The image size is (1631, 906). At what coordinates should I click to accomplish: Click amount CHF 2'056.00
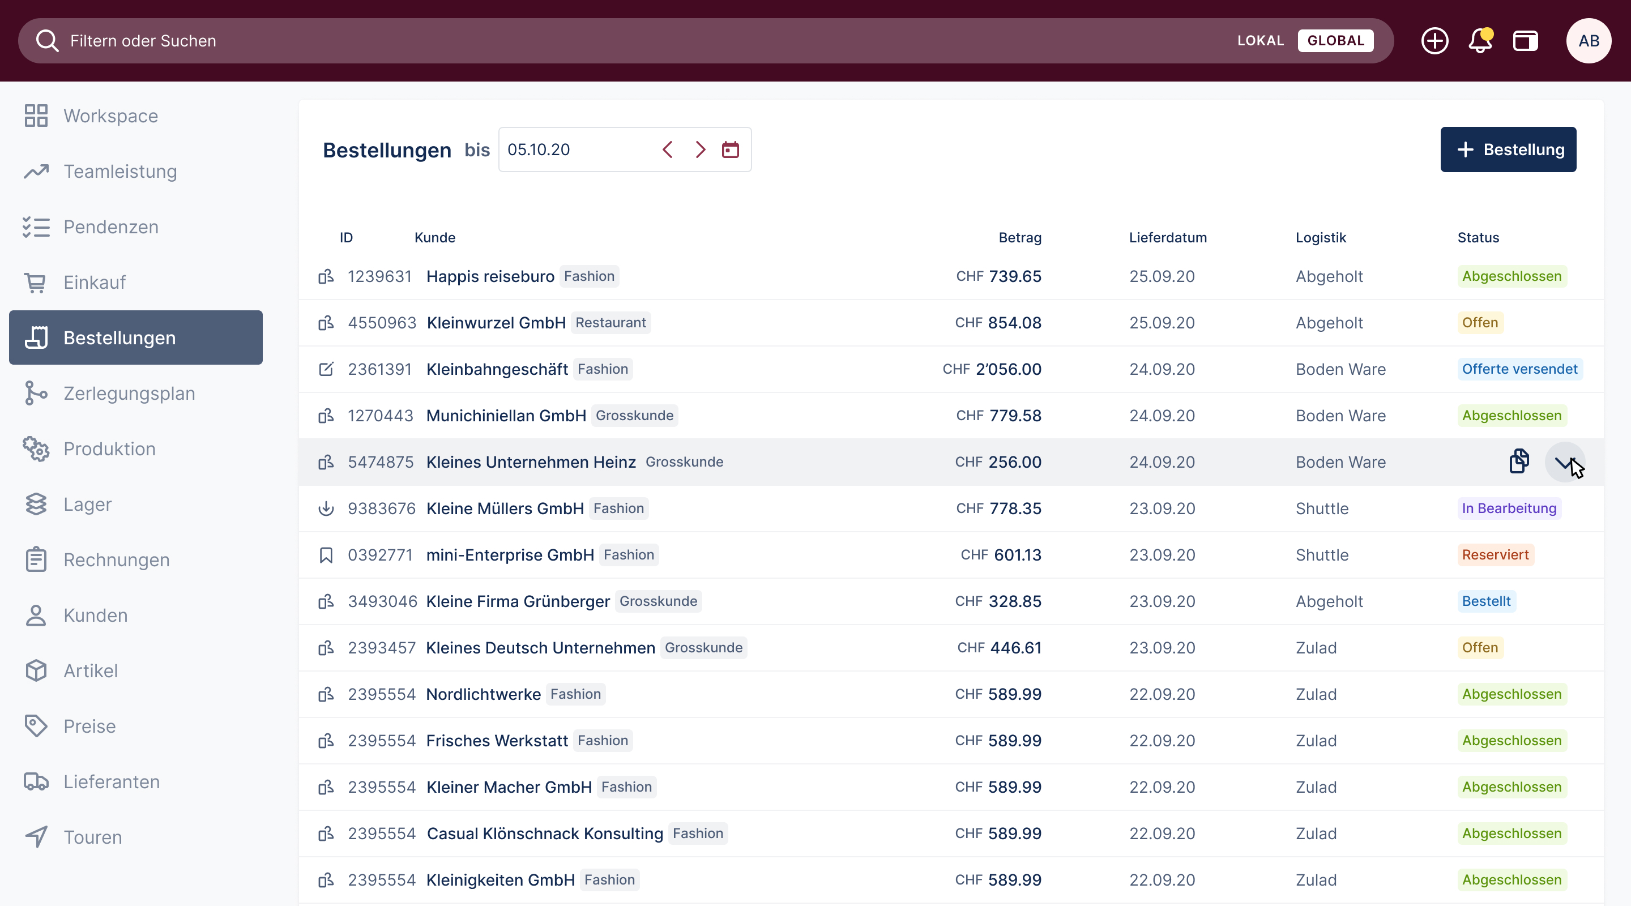[x=992, y=369]
